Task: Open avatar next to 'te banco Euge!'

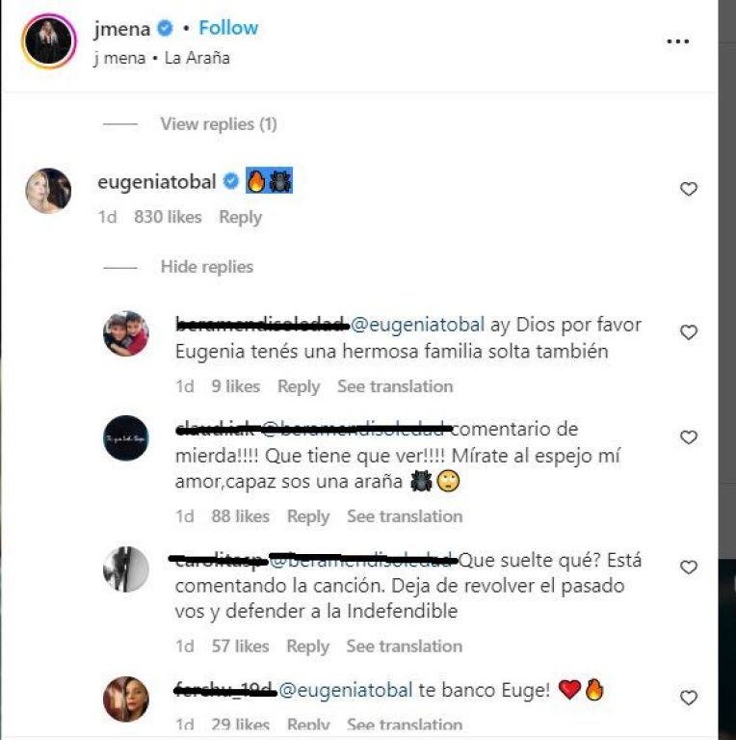Action: pos(126,699)
